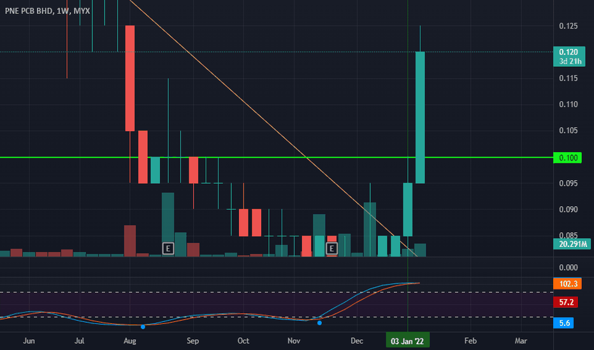Click the red indicator value 57.2
Image resolution: width=594 pixels, height=350 pixels.
point(565,302)
